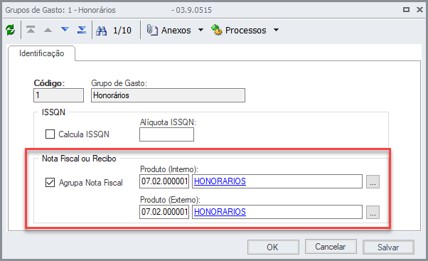Go to first record arrow
This screenshot has height=261, width=428.
[31, 29]
